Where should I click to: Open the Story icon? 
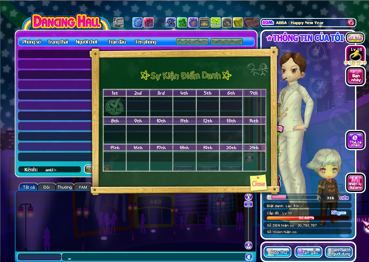(x=251, y=23)
